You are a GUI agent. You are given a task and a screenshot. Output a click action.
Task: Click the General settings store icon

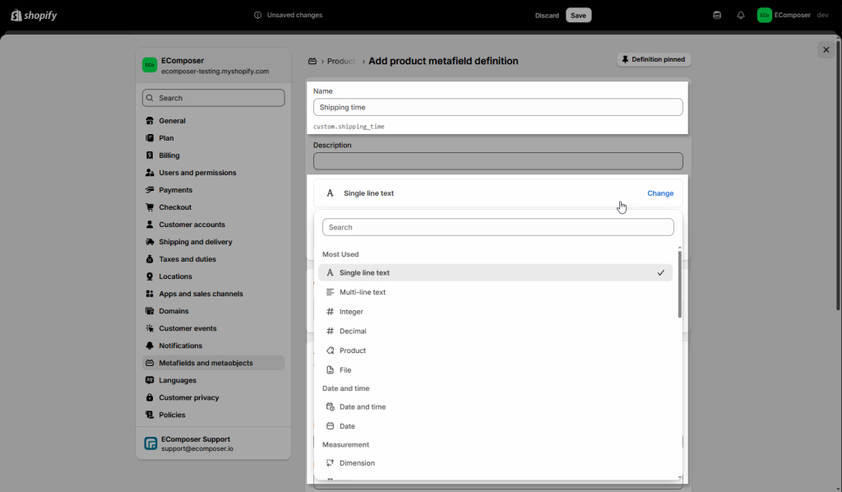pos(150,121)
